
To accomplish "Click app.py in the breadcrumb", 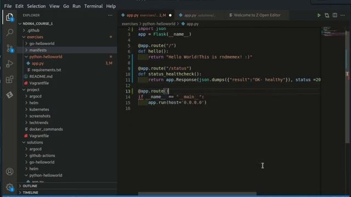I will click(x=193, y=24).
